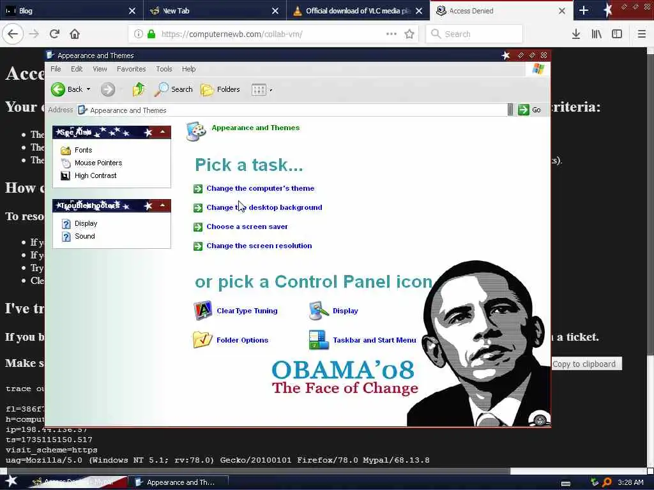
Task: Reload the page with the refresh icon
Action: 54,34
